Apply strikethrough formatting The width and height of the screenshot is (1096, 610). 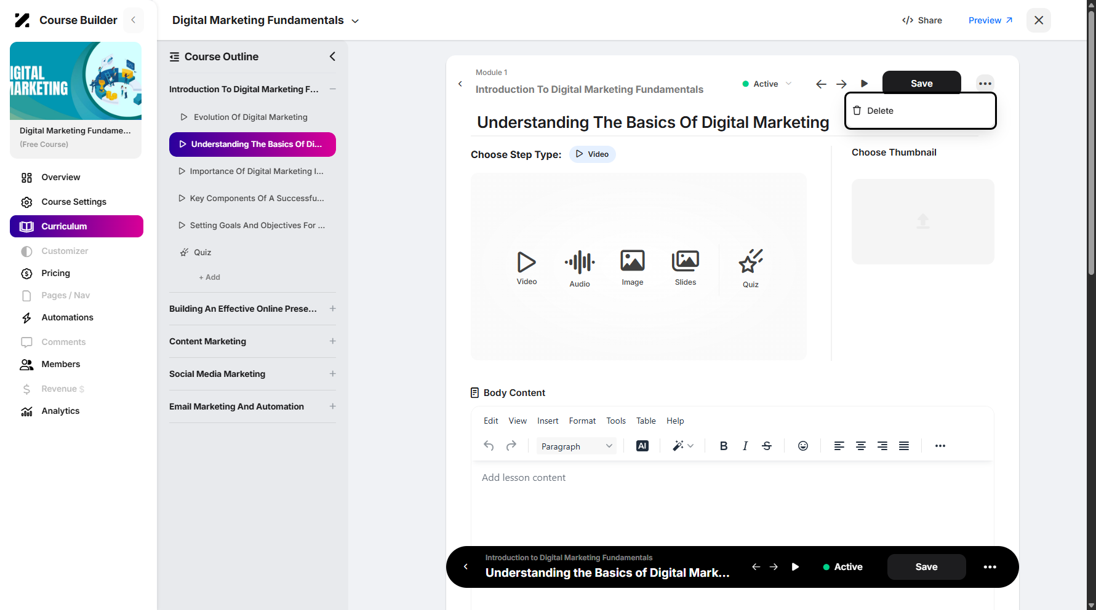767,446
